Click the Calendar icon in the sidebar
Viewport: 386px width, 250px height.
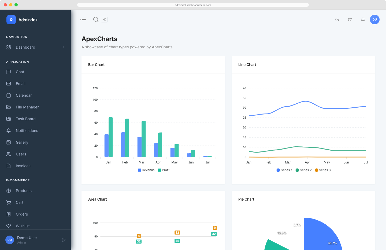coord(9,95)
